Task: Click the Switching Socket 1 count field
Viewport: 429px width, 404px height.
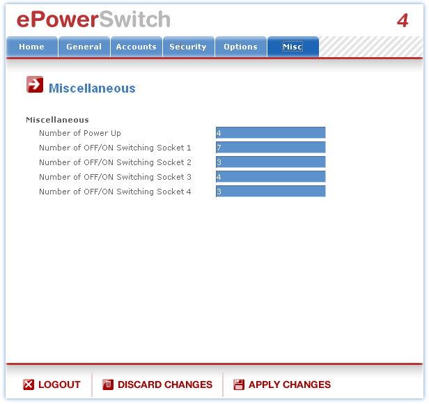Action: click(270, 148)
